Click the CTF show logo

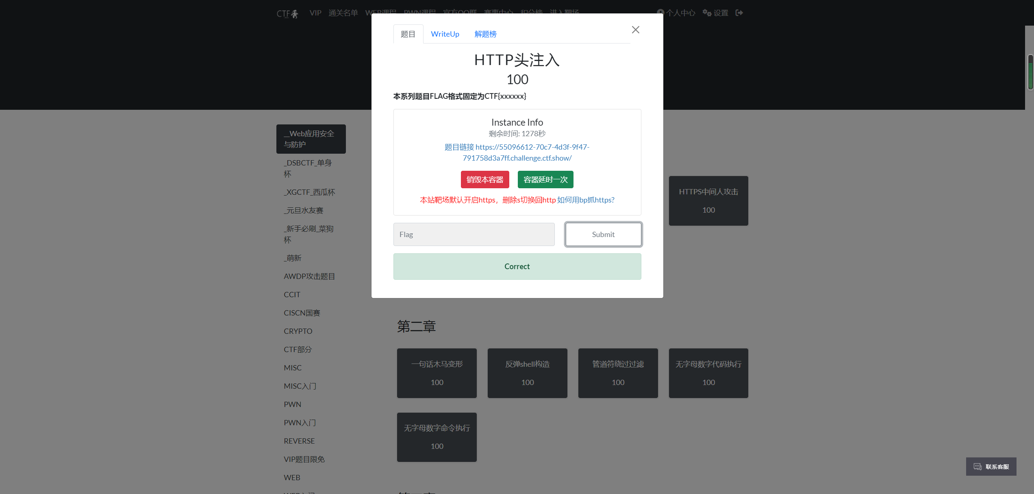coord(288,13)
